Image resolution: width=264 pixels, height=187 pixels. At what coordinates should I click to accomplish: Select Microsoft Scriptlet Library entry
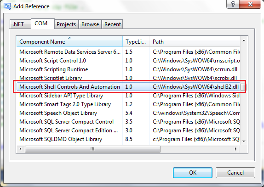tap(128, 78)
